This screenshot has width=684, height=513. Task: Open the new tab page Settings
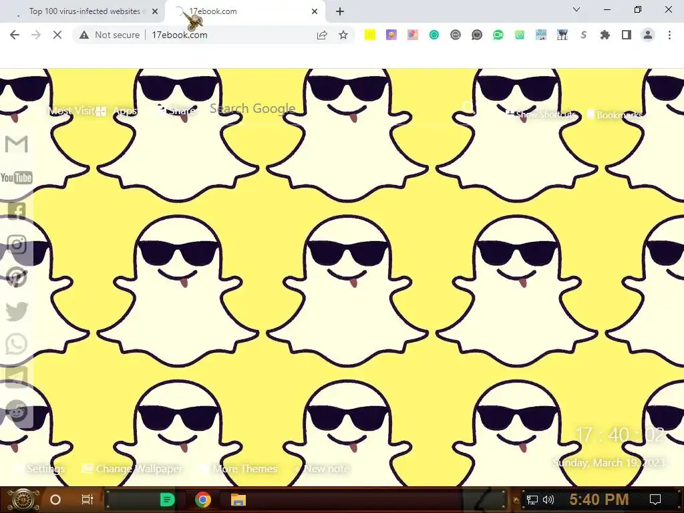(39, 469)
